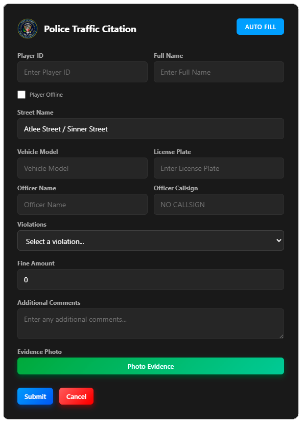Focus the Player ID input field
This screenshot has height=423, width=303.
(x=82, y=72)
